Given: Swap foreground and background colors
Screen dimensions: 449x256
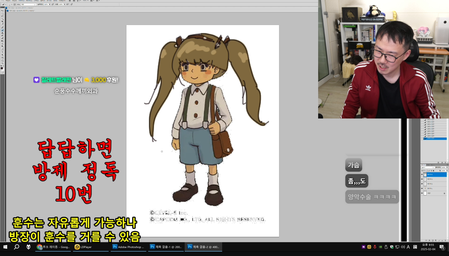Looking at the screenshot, I should click(4, 66).
